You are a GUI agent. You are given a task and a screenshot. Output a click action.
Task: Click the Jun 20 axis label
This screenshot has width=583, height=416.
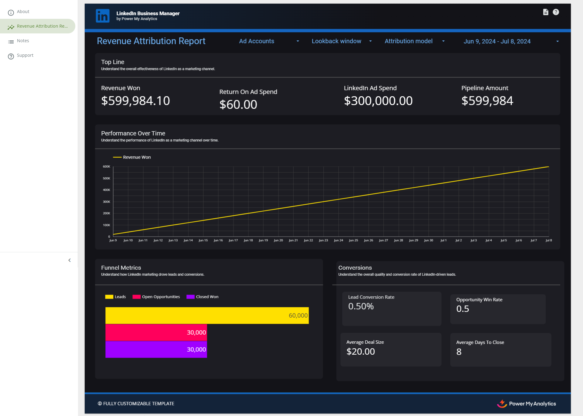[x=278, y=240]
